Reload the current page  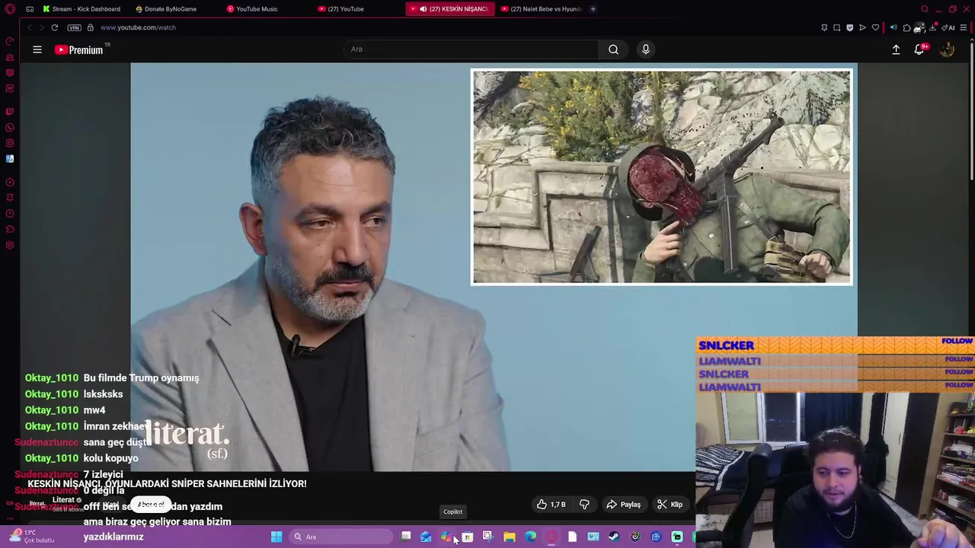pyautogui.click(x=55, y=27)
